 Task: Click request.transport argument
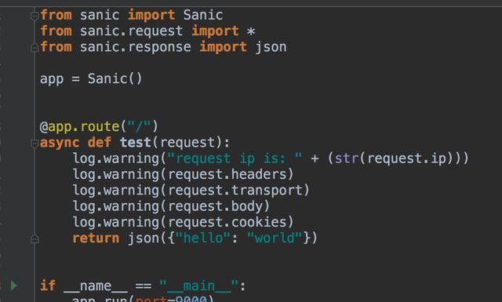(235, 191)
